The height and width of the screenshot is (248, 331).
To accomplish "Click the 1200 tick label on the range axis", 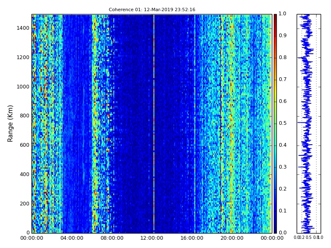I will click(x=23, y=57).
